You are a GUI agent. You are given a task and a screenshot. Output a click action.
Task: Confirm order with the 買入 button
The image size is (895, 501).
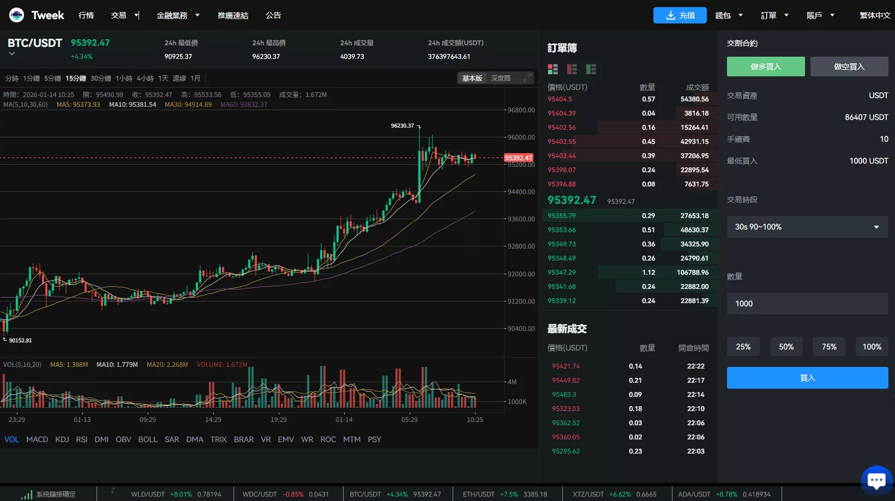pyautogui.click(x=807, y=377)
